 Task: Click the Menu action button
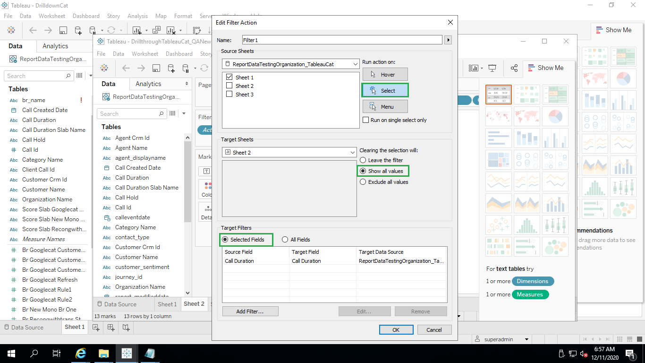tap(385, 106)
